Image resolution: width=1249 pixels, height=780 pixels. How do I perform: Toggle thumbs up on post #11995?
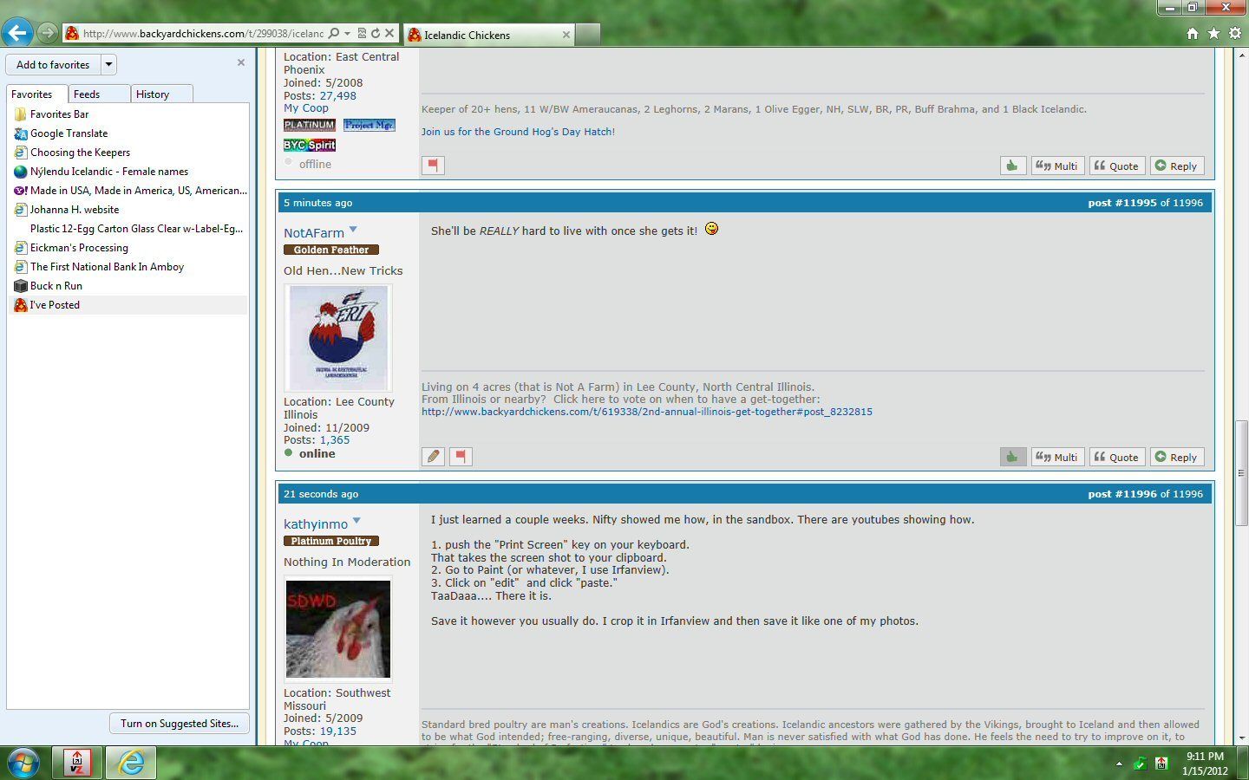pos(1012,457)
